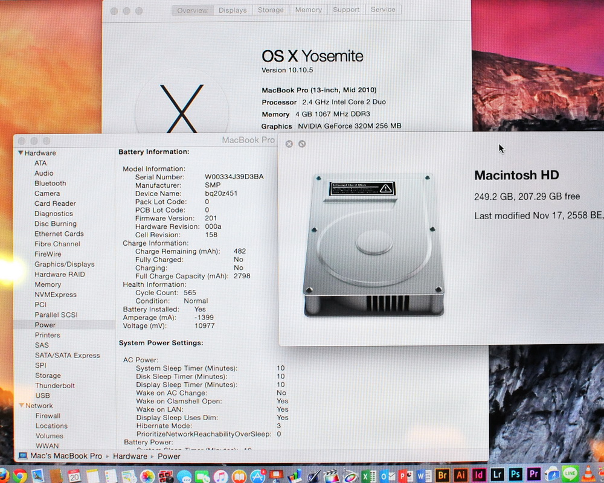This screenshot has height=483, width=604.
Task: Select Diagnostics in the sidebar
Action: (54, 213)
